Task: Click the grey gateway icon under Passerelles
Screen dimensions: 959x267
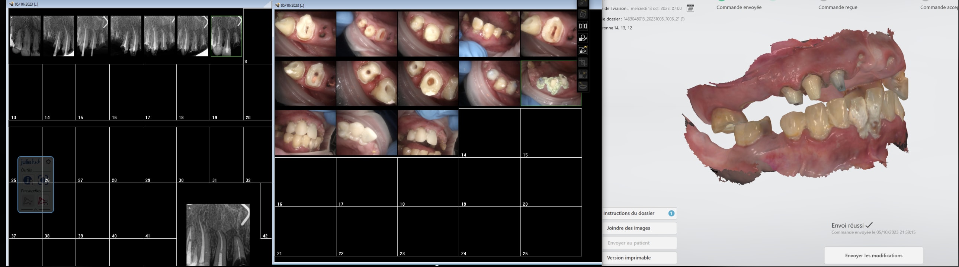Action: [28, 202]
